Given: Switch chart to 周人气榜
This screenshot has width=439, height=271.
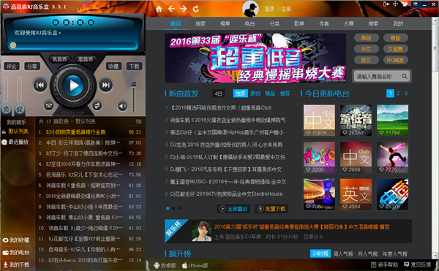Looking at the screenshot, I should point(343,254).
